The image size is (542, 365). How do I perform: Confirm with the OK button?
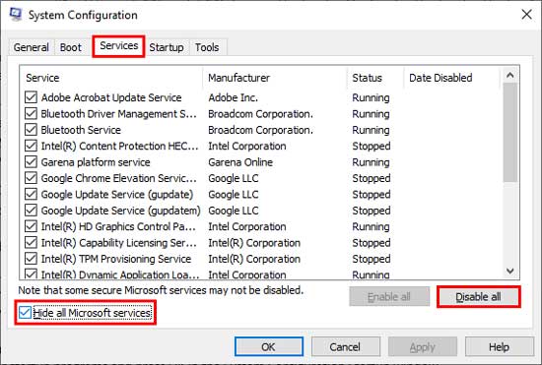(269, 346)
